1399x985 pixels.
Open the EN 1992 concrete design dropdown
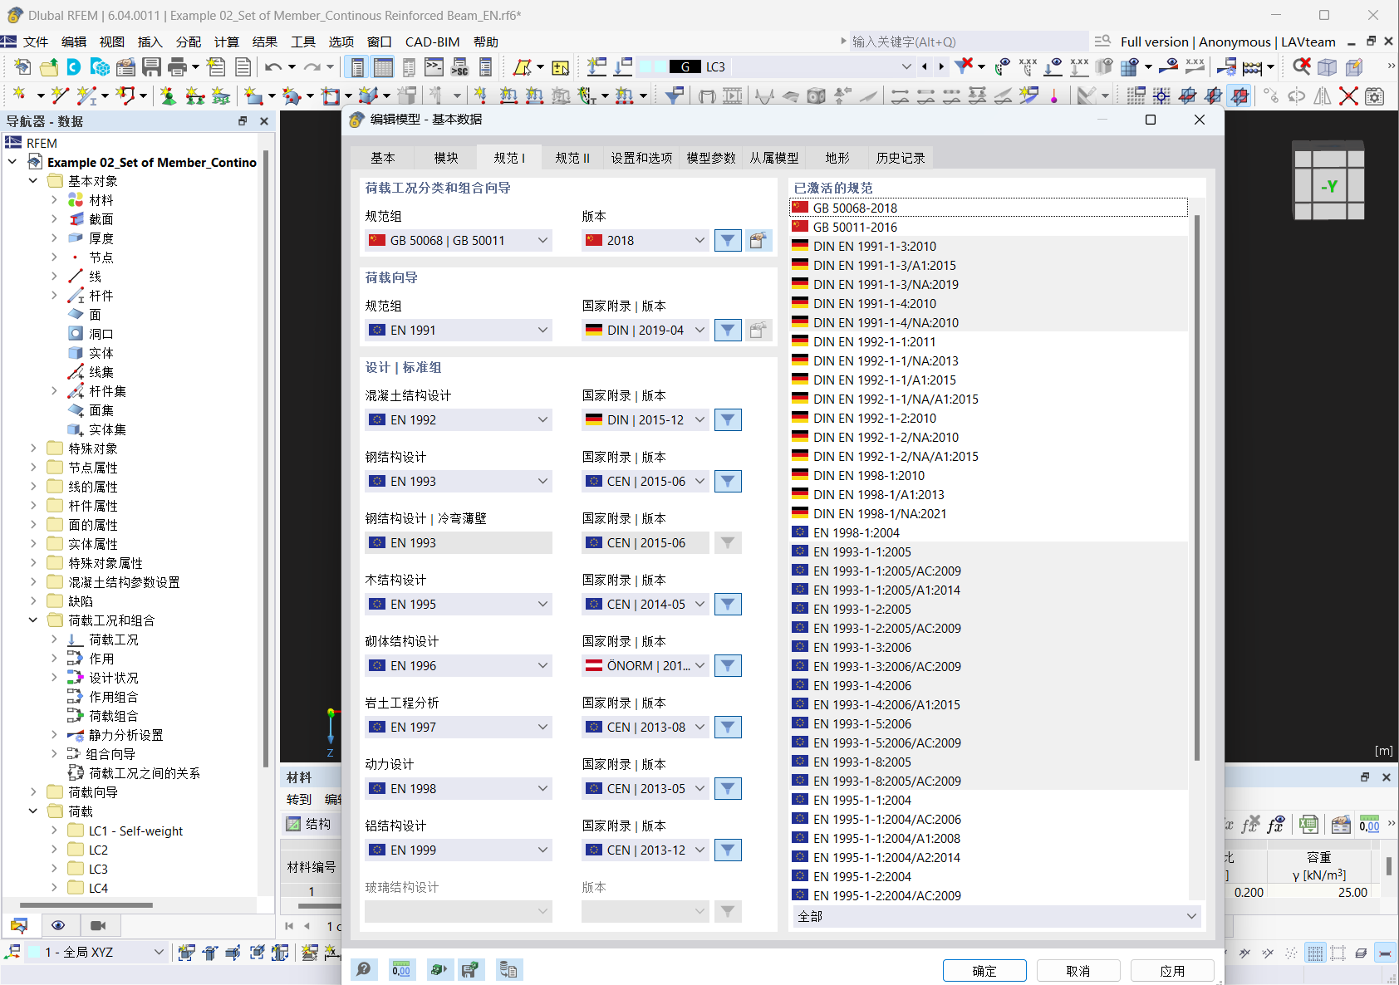[x=459, y=420]
